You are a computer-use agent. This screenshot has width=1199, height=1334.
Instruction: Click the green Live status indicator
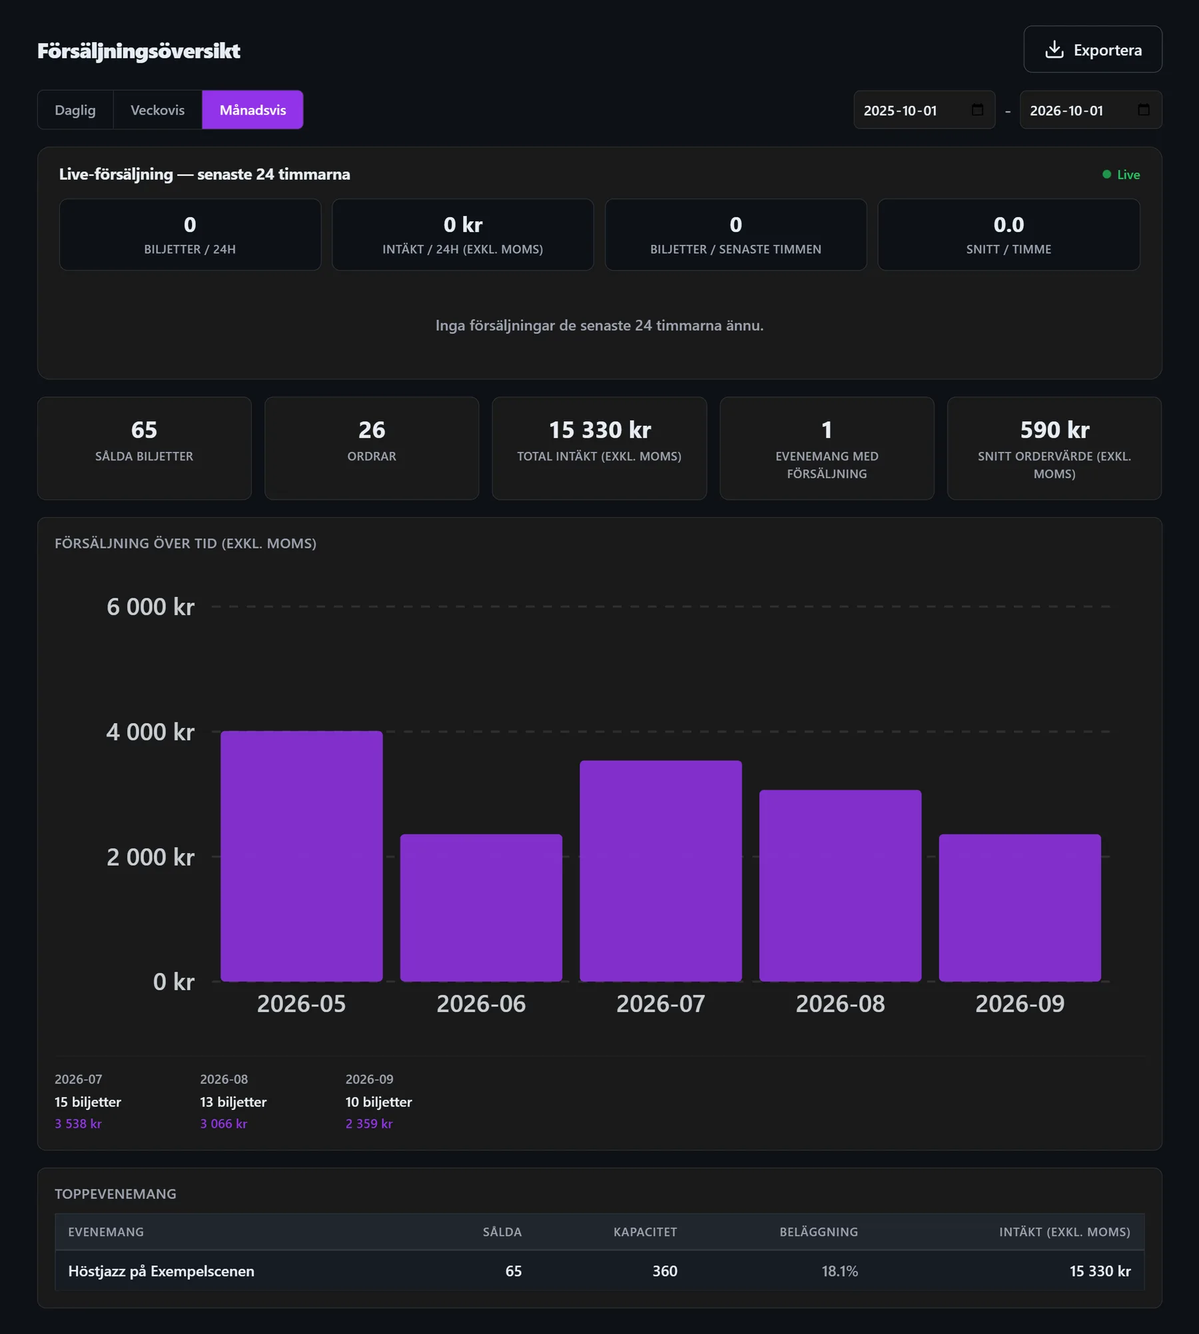coord(1121,175)
